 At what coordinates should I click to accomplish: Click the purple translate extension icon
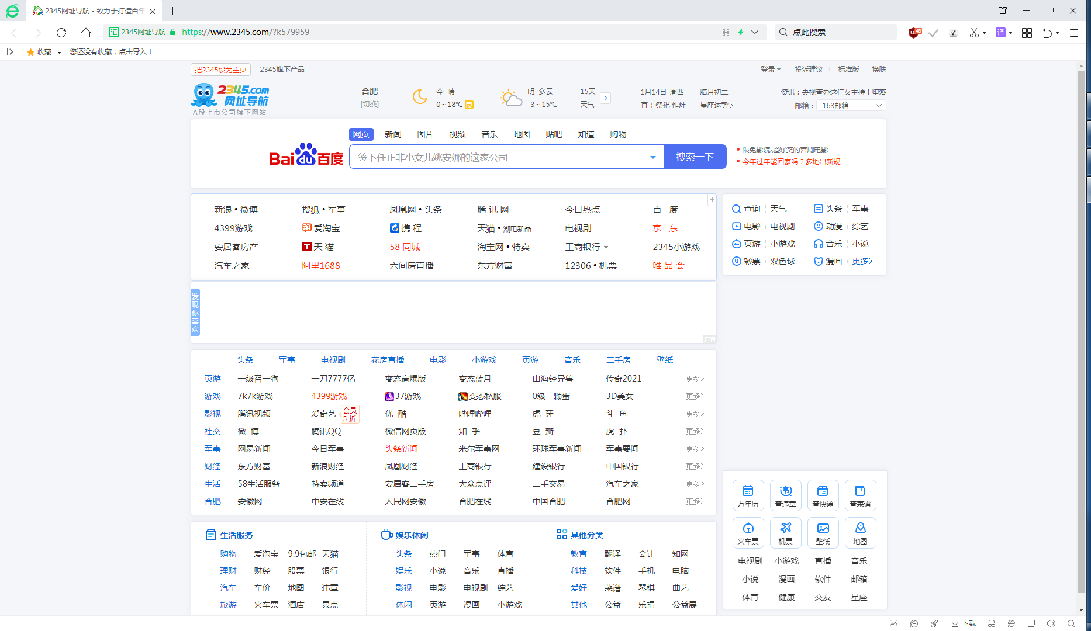coord(1000,33)
